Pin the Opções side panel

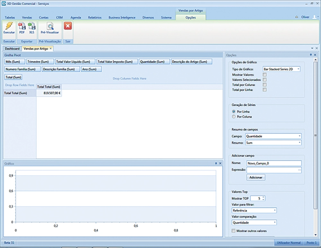tap(311, 55)
